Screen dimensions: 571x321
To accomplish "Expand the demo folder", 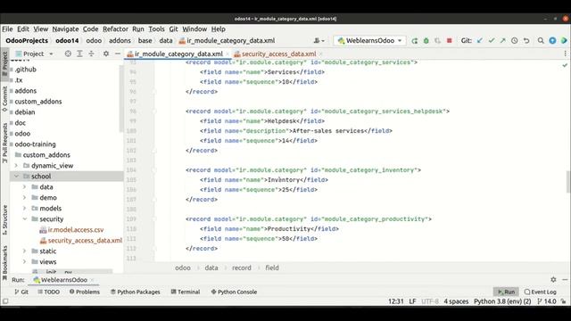I will pyautogui.click(x=24, y=198).
